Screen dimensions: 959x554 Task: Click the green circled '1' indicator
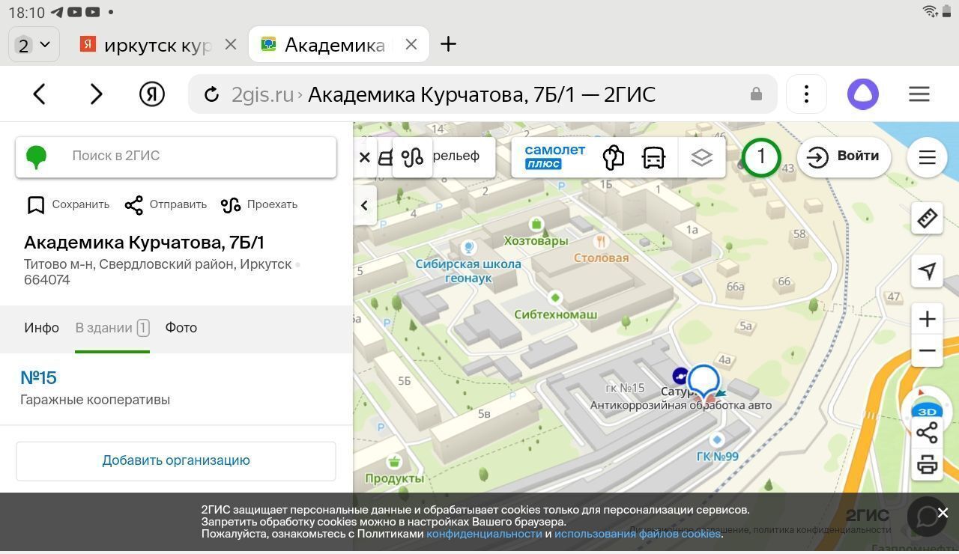761,157
